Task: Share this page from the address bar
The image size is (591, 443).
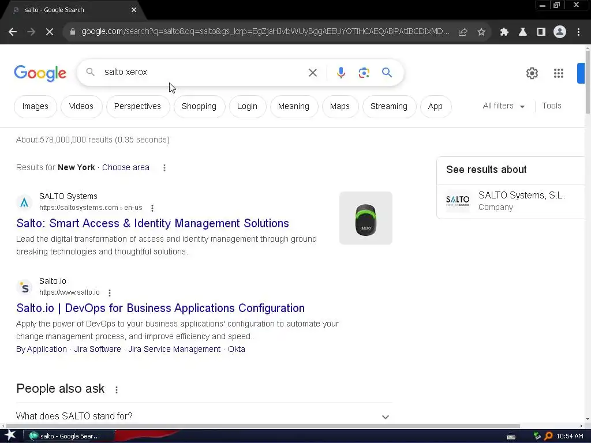Action: coord(463,32)
